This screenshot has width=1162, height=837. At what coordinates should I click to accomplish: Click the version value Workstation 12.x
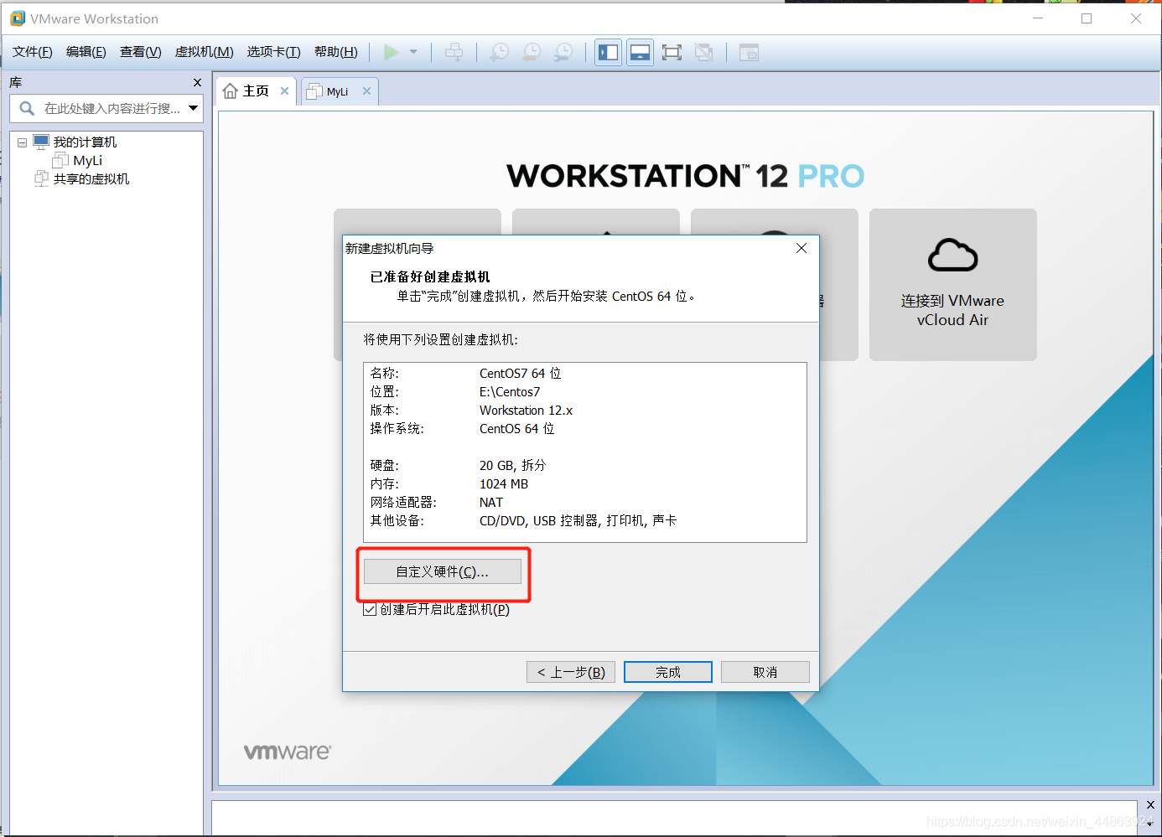pos(526,411)
